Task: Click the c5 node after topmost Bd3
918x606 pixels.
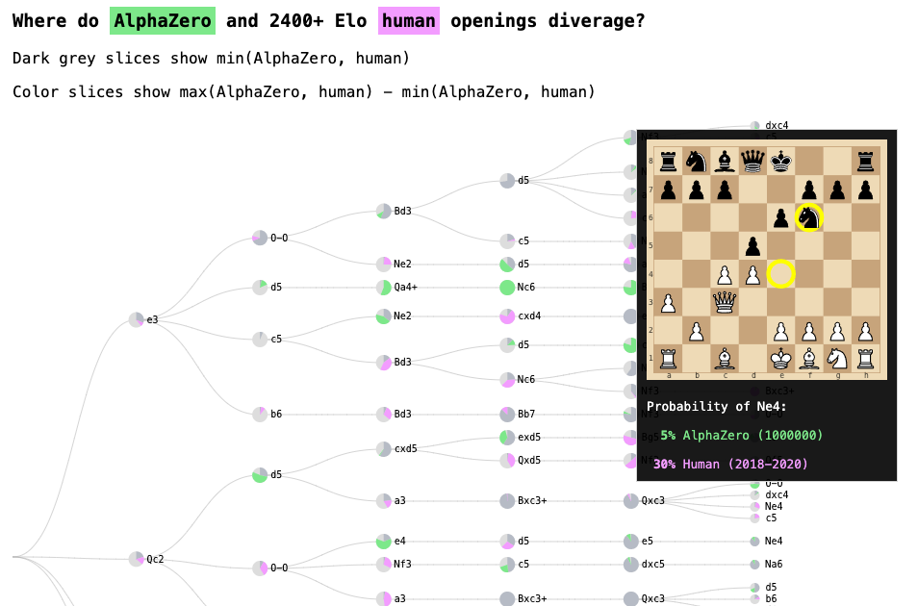Action: coord(507,240)
